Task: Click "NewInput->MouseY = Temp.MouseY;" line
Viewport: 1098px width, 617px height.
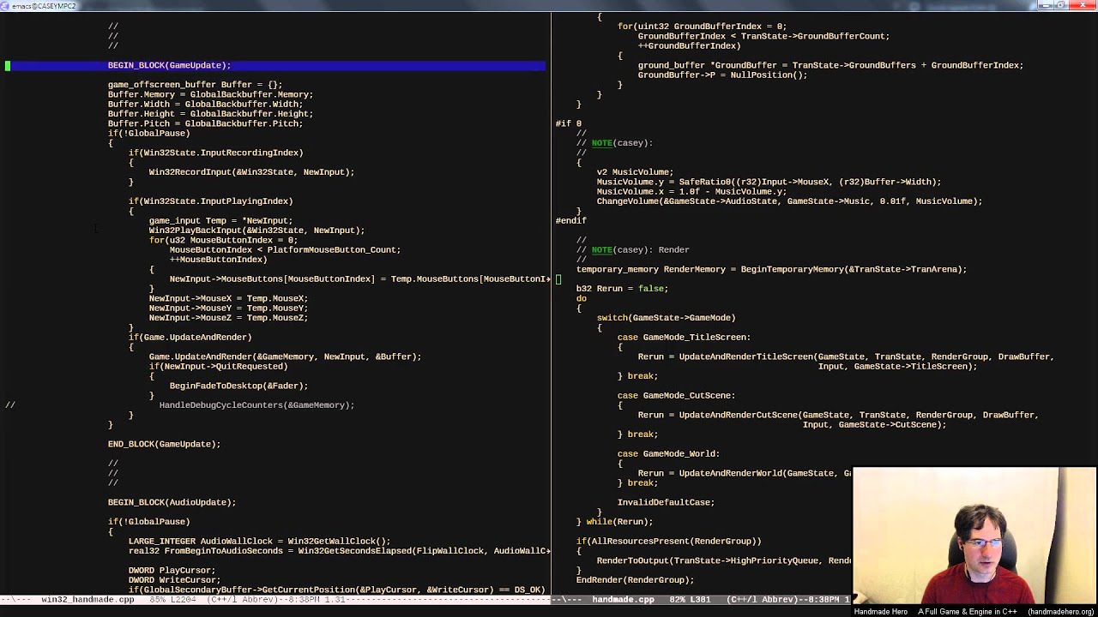Action: pyautogui.click(x=228, y=308)
